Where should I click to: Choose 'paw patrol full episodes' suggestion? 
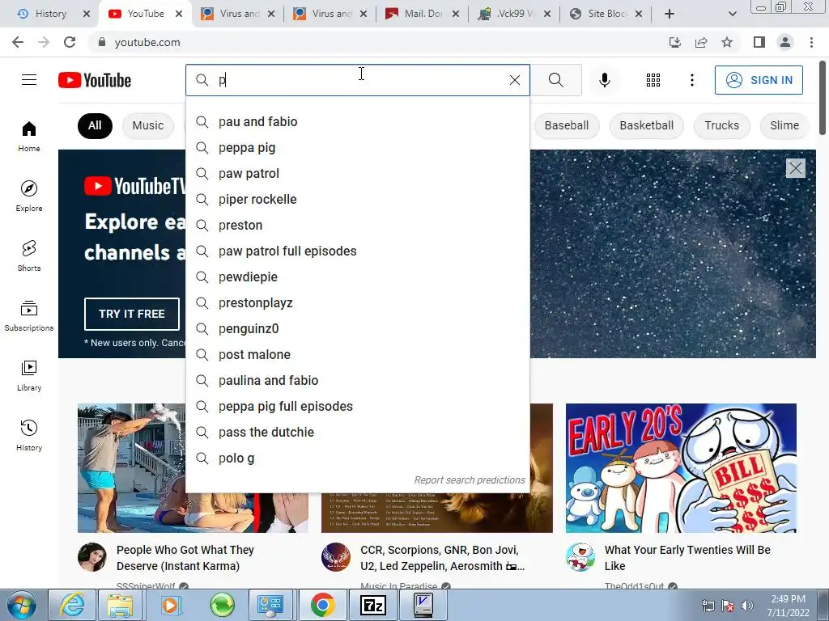(x=357, y=251)
